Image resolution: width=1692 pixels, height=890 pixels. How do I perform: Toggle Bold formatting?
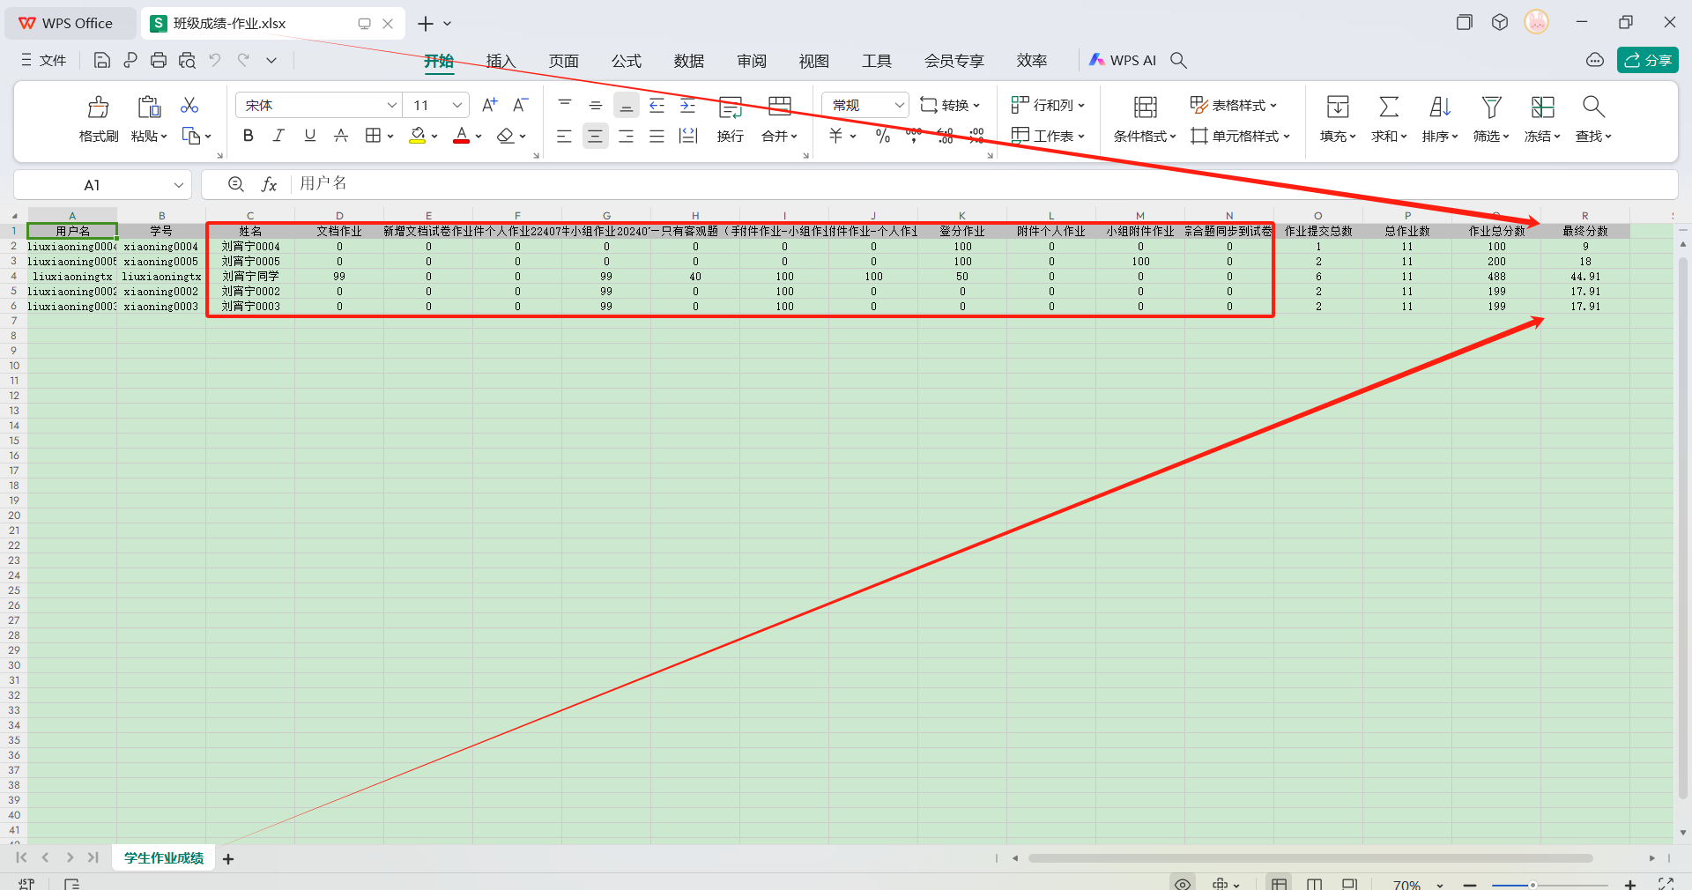click(x=249, y=136)
